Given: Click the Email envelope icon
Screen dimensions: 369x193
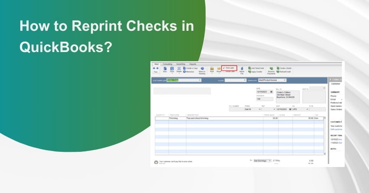Looking at the screenshot, I should point(219,69).
